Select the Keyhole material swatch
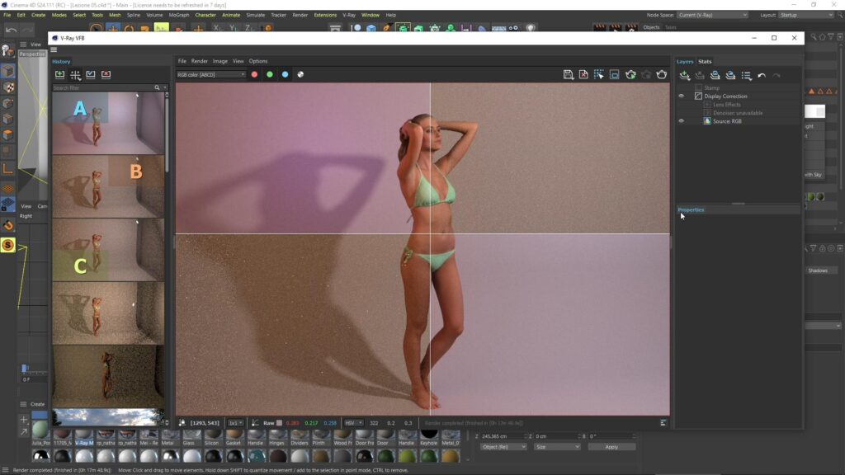 (x=429, y=437)
